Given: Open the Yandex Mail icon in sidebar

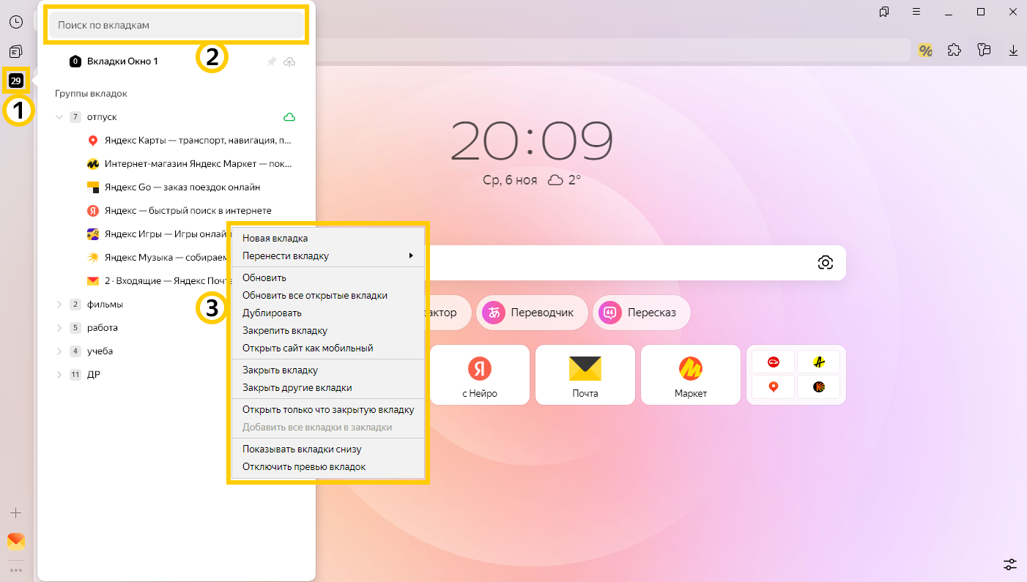Looking at the screenshot, I should [x=15, y=541].
